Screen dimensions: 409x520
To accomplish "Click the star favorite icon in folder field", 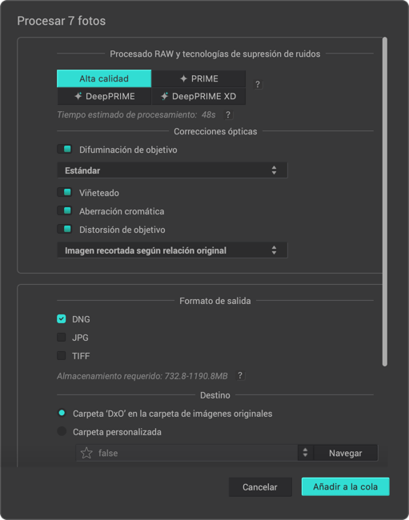I will (x=86, y=453).
